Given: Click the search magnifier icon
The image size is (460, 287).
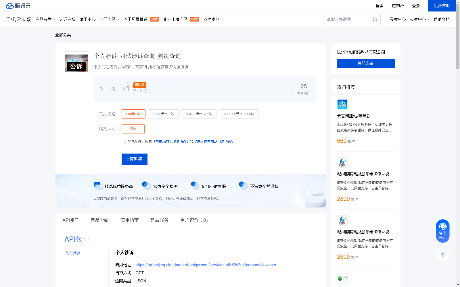Looking at the screenshot, I should (x=375, y=20).
